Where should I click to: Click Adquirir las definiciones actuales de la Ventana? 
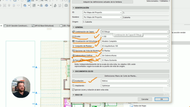(102, 2)
